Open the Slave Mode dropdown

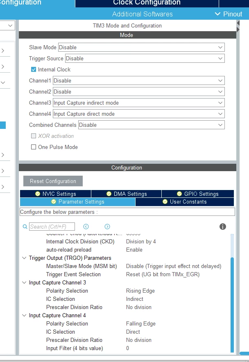(141, 47)
